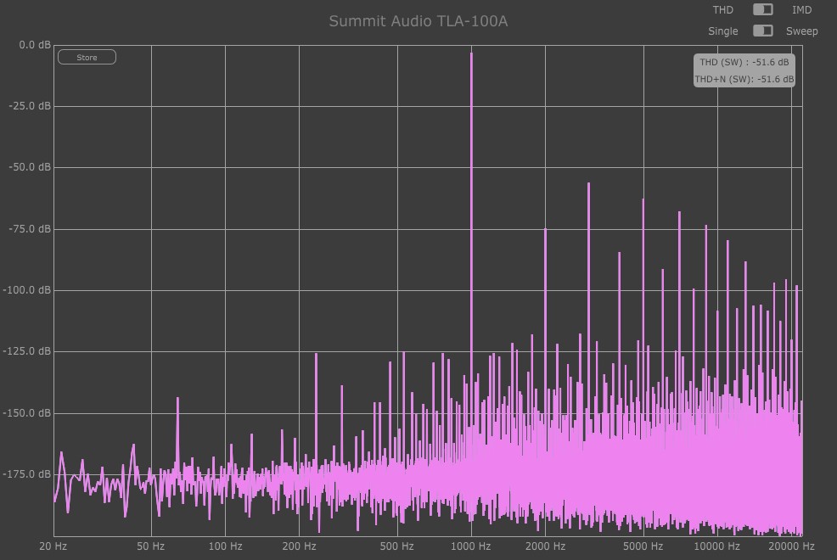This screenshot has height=560, width=837.
Task: Click the Summit Audio TLA-100A title
Action: pyautogui.click(x=418, y=21)
